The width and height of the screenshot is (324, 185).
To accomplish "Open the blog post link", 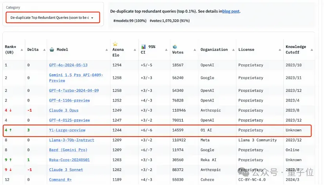I will coord(231,11).
